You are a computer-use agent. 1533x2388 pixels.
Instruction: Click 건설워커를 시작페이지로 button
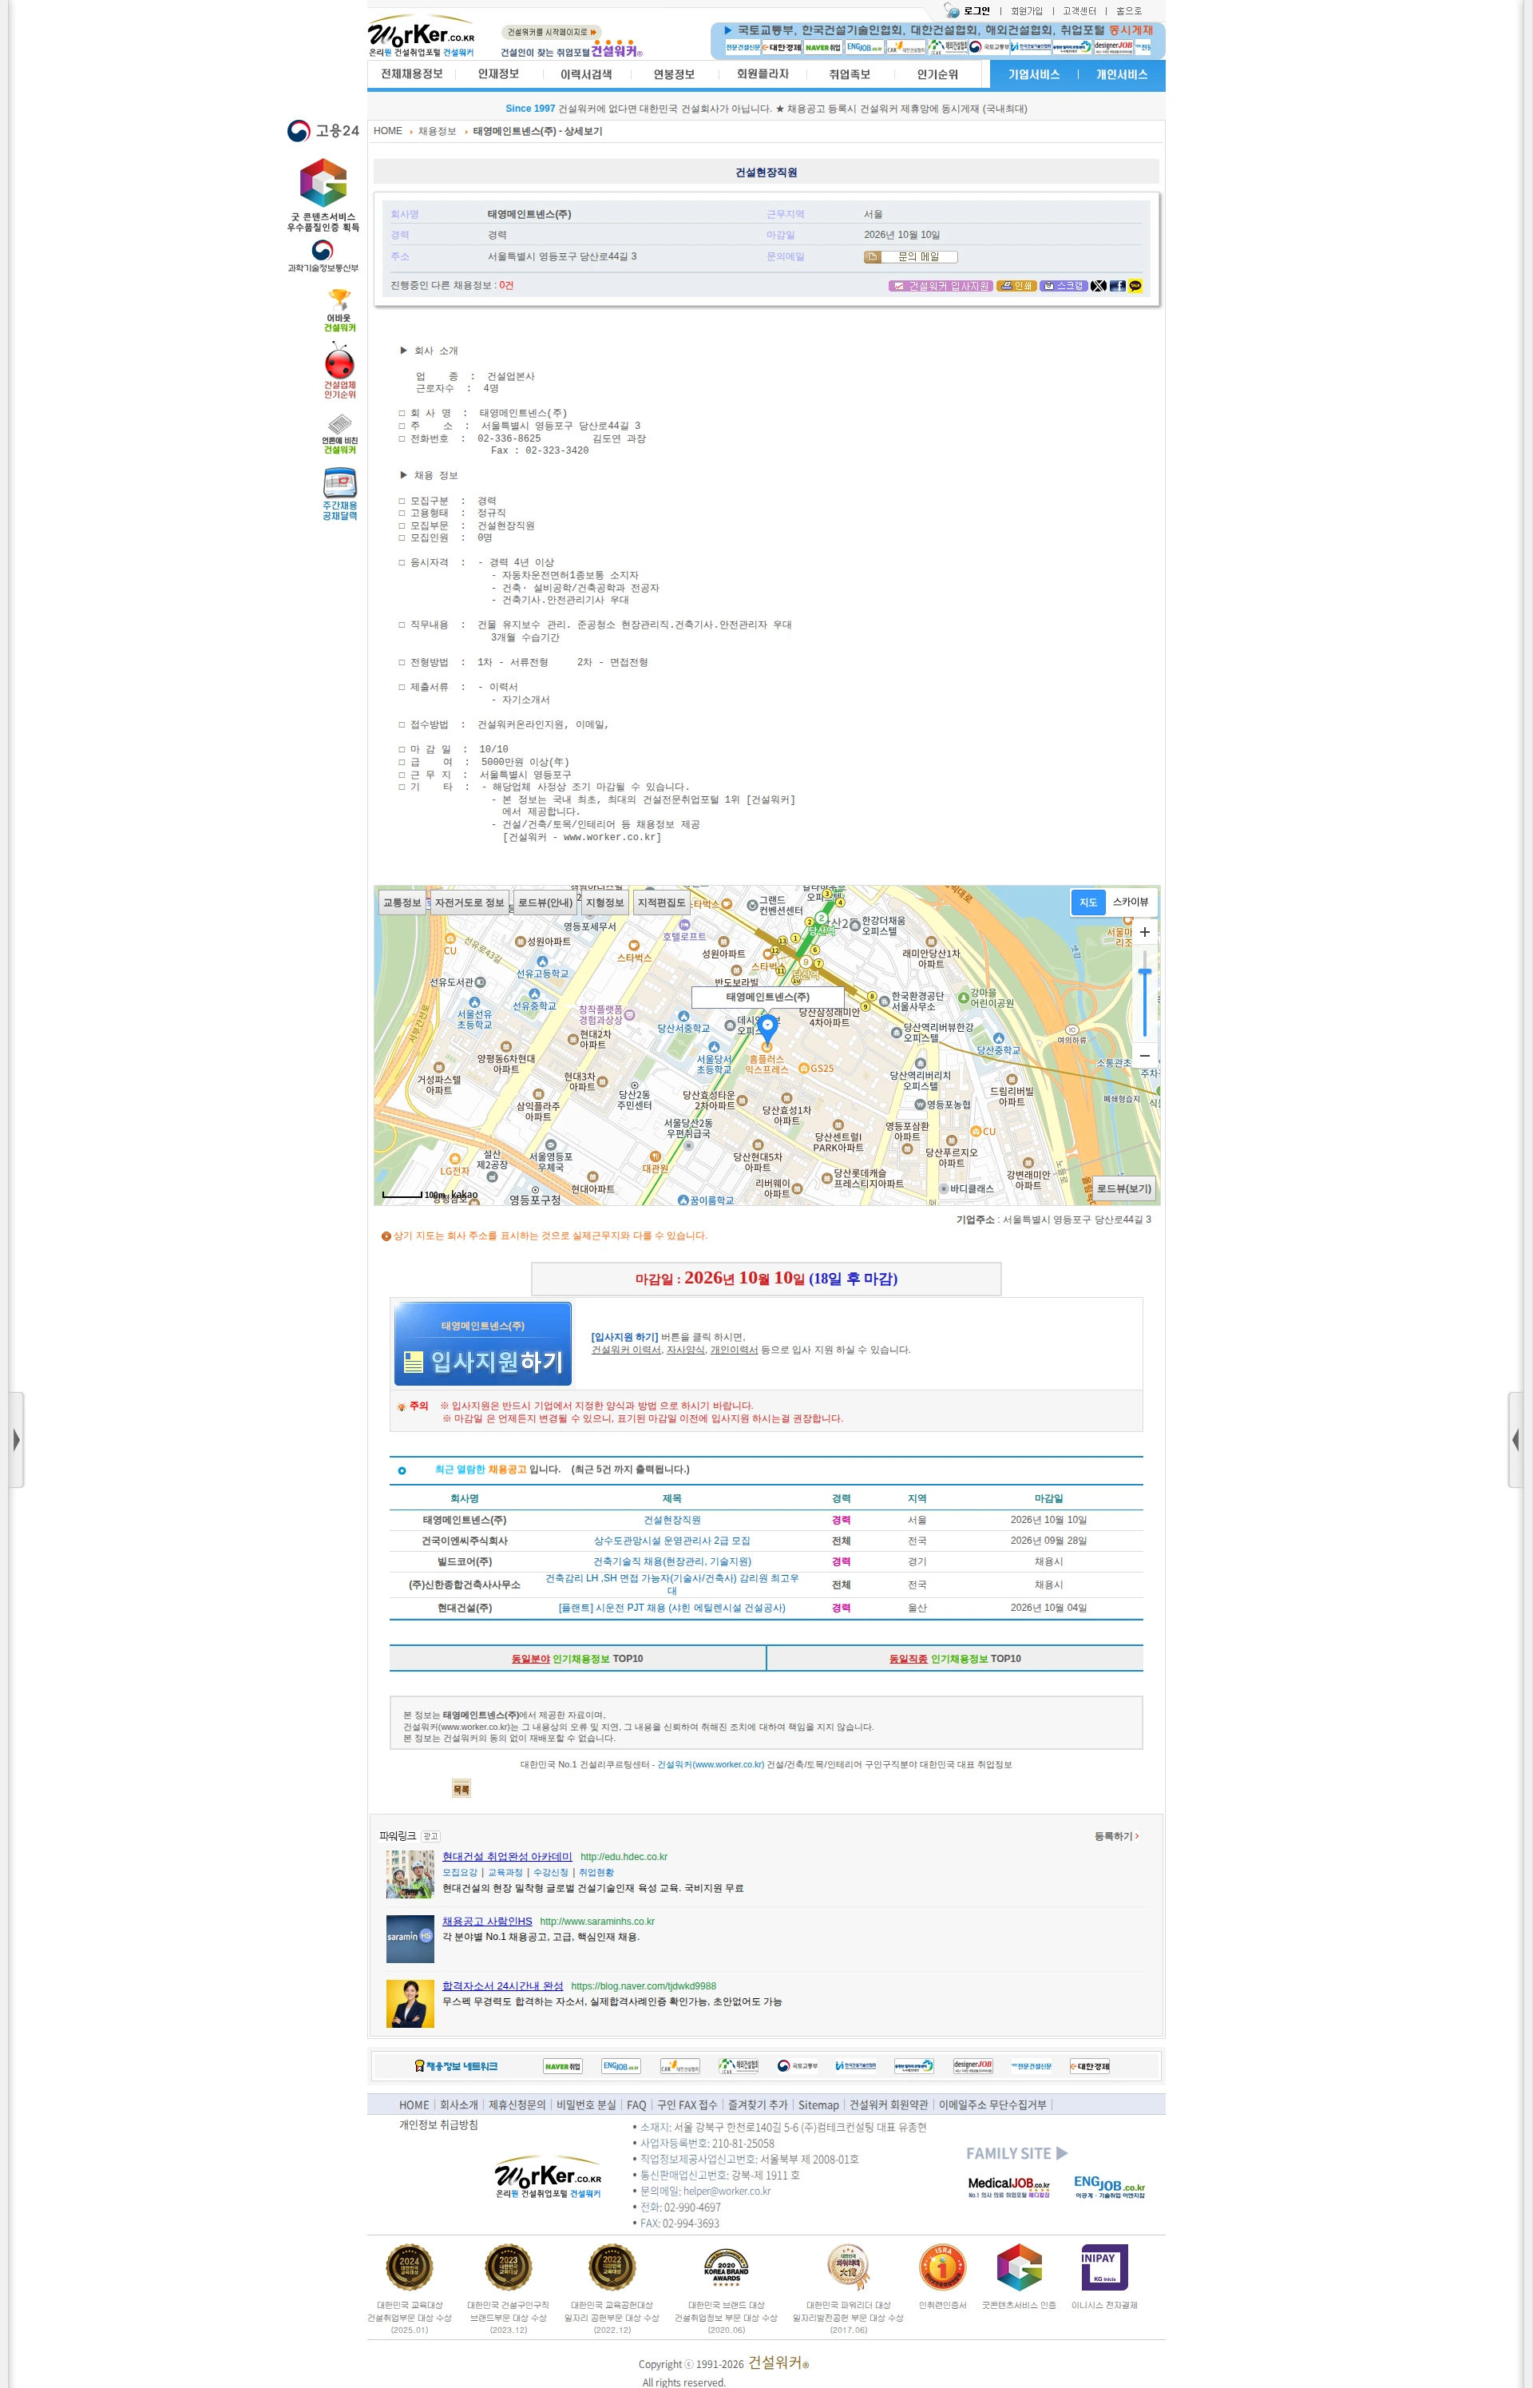[552, 32]
